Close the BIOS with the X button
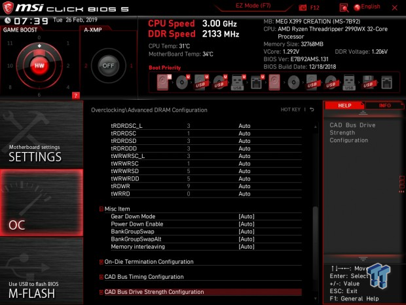This screenshot has height=305, width=406. pyautogui.click(x=395, y=8)
